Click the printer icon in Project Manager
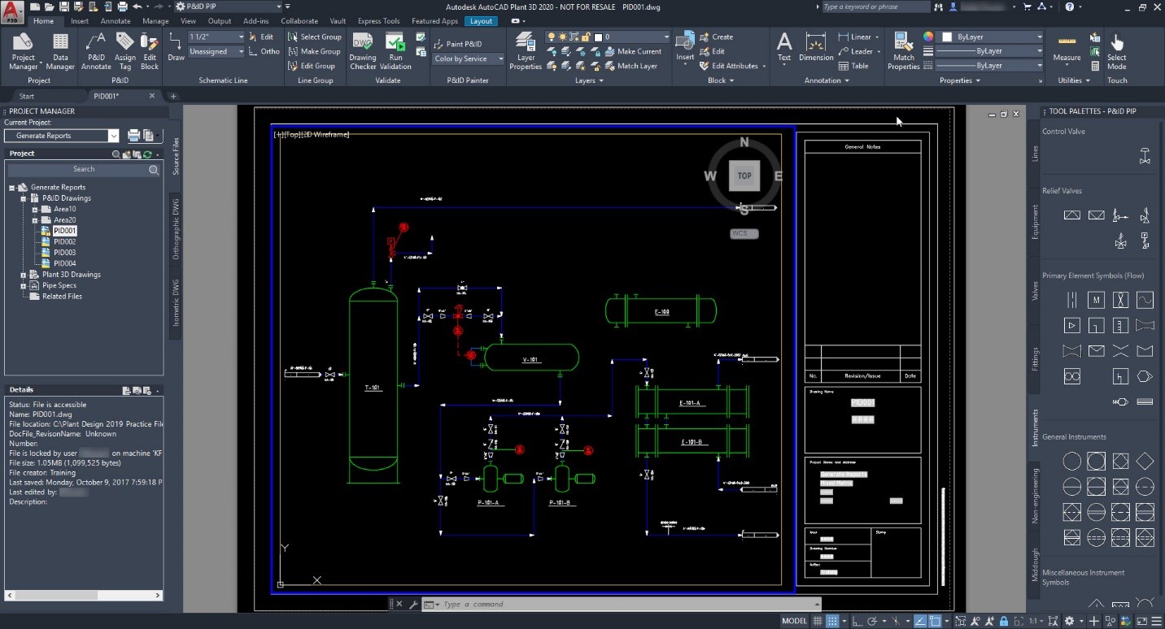1165x629 pixels. [x=134, y=136]
